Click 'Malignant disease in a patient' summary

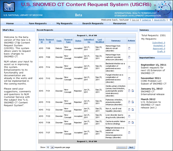(x=115, y=132)
